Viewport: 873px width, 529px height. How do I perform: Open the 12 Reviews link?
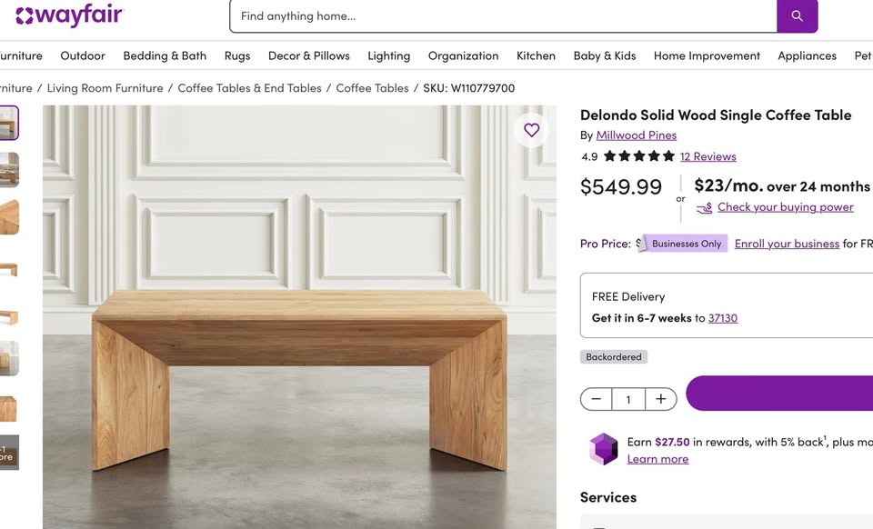(x=707, y=156)
